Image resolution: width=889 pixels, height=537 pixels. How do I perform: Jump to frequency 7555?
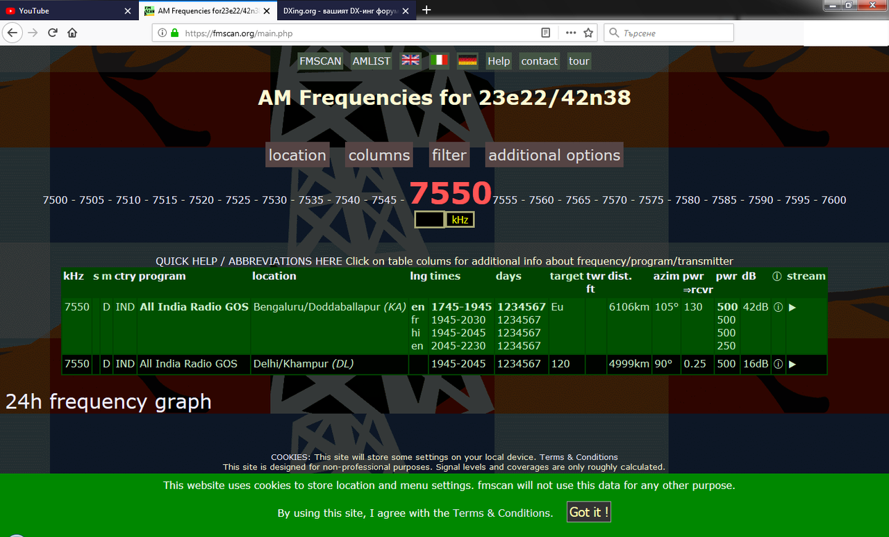click(x=506, y=200)
